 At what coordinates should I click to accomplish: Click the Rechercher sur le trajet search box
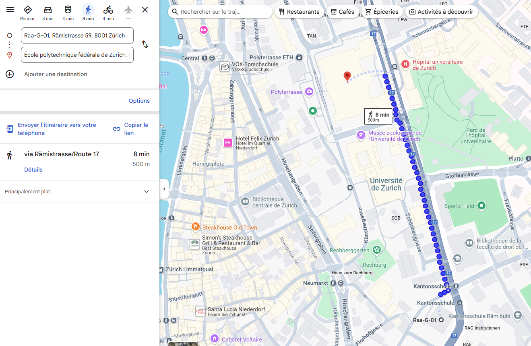coord(220,12)
